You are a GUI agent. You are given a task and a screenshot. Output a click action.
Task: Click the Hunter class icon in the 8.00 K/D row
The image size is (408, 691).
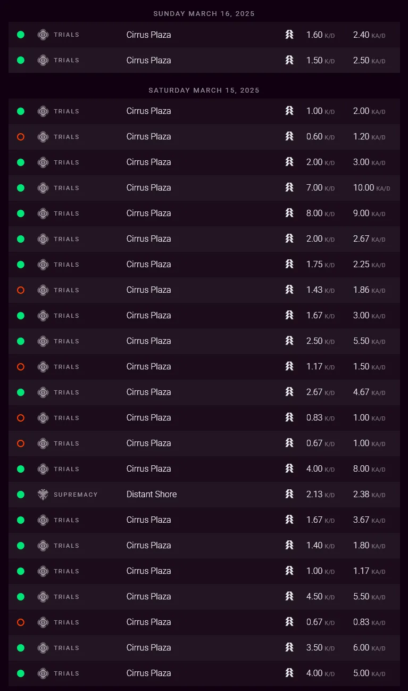point(289,213)
